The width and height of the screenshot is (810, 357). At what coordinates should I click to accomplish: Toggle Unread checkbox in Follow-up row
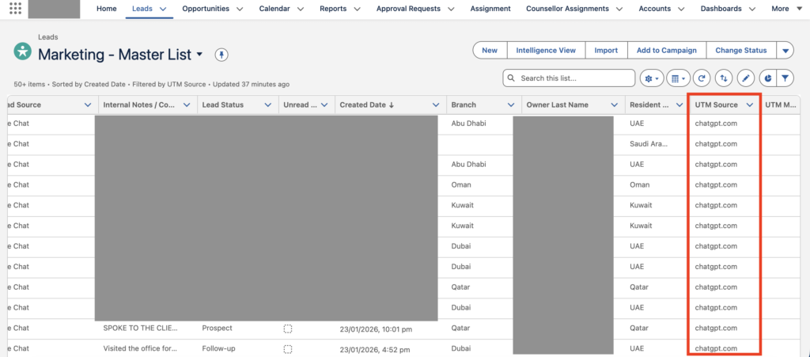pos(288,348)
